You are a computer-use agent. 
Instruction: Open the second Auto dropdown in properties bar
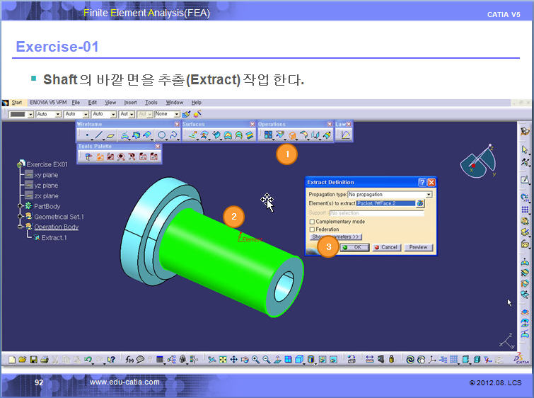[86, 114]
